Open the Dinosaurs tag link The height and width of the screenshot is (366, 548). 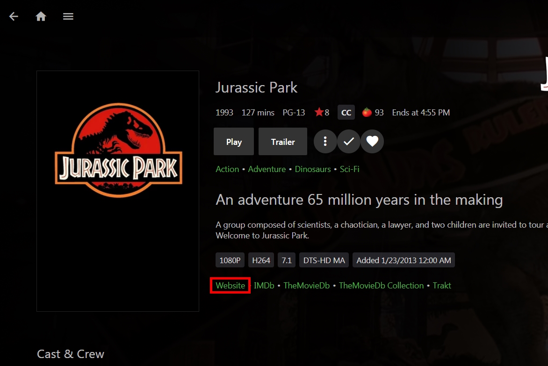point(313,169)
